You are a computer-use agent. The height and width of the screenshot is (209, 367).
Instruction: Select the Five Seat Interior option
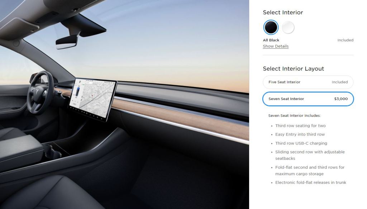[x=308, y=82]
